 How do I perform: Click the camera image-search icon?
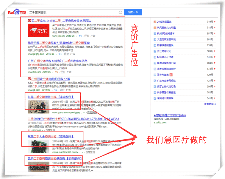pyautogui.click(x=120, y=12)
